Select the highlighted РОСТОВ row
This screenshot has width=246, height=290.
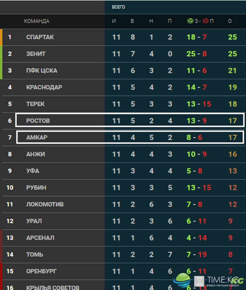tap(130, 120)
